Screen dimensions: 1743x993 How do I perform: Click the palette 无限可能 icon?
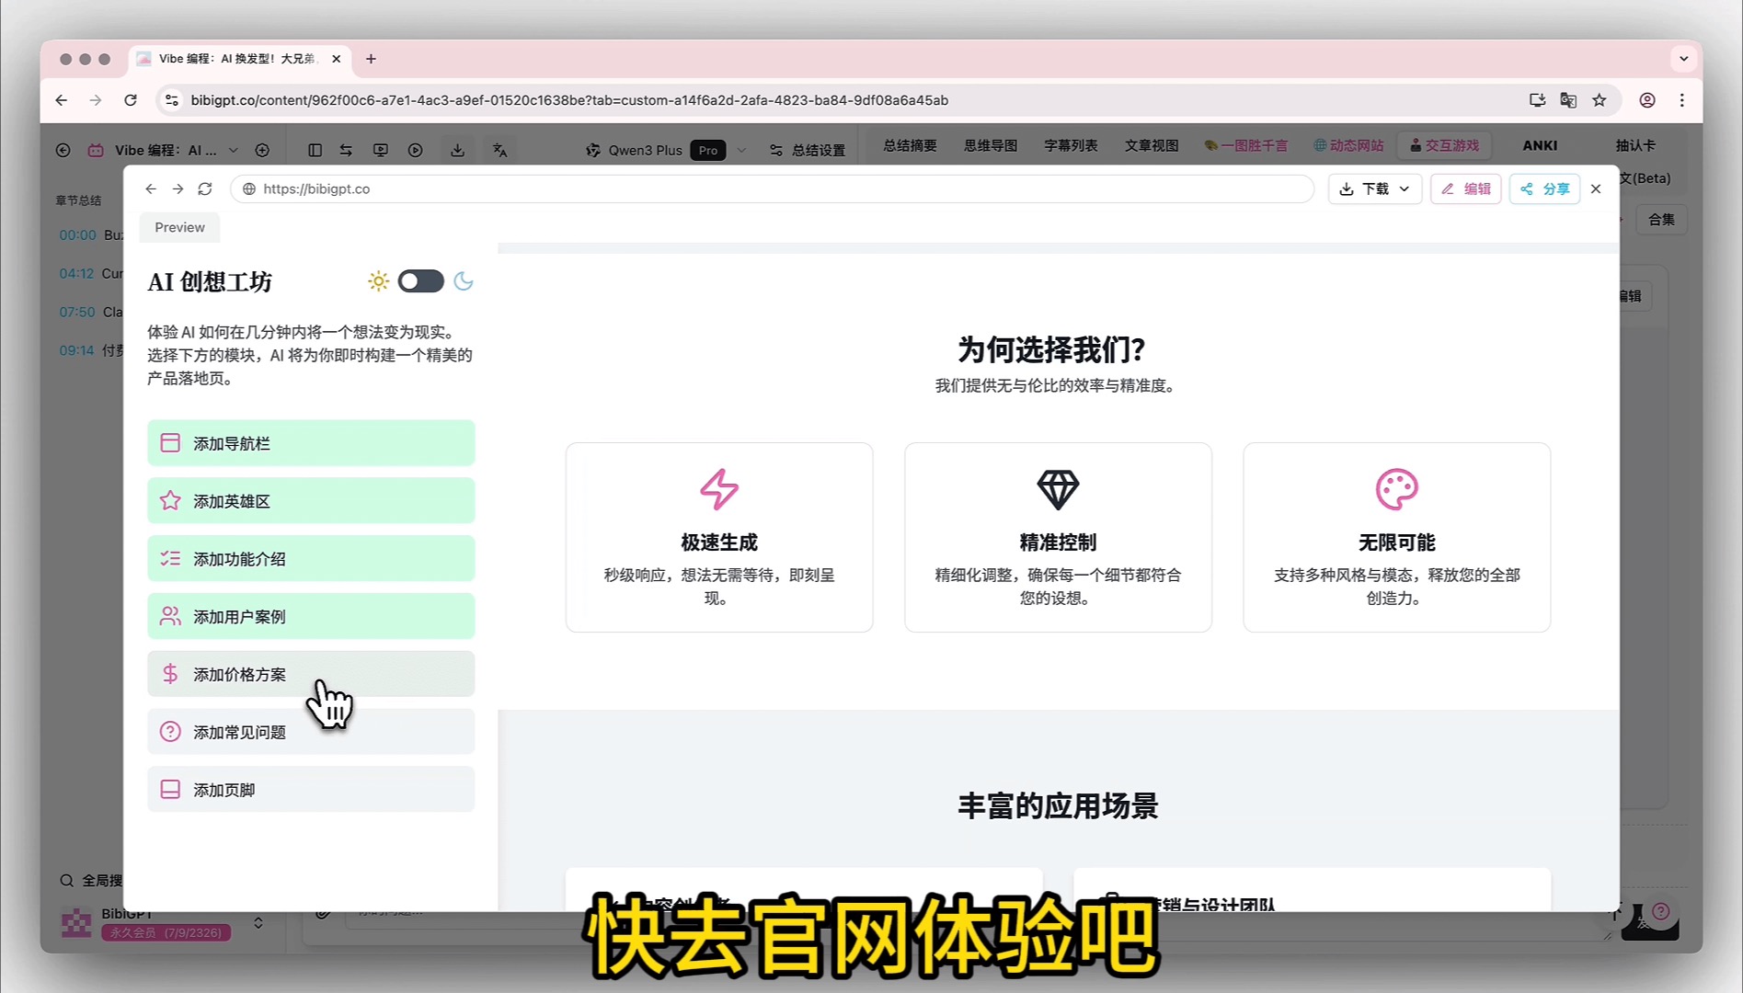tap(1395, 489)
